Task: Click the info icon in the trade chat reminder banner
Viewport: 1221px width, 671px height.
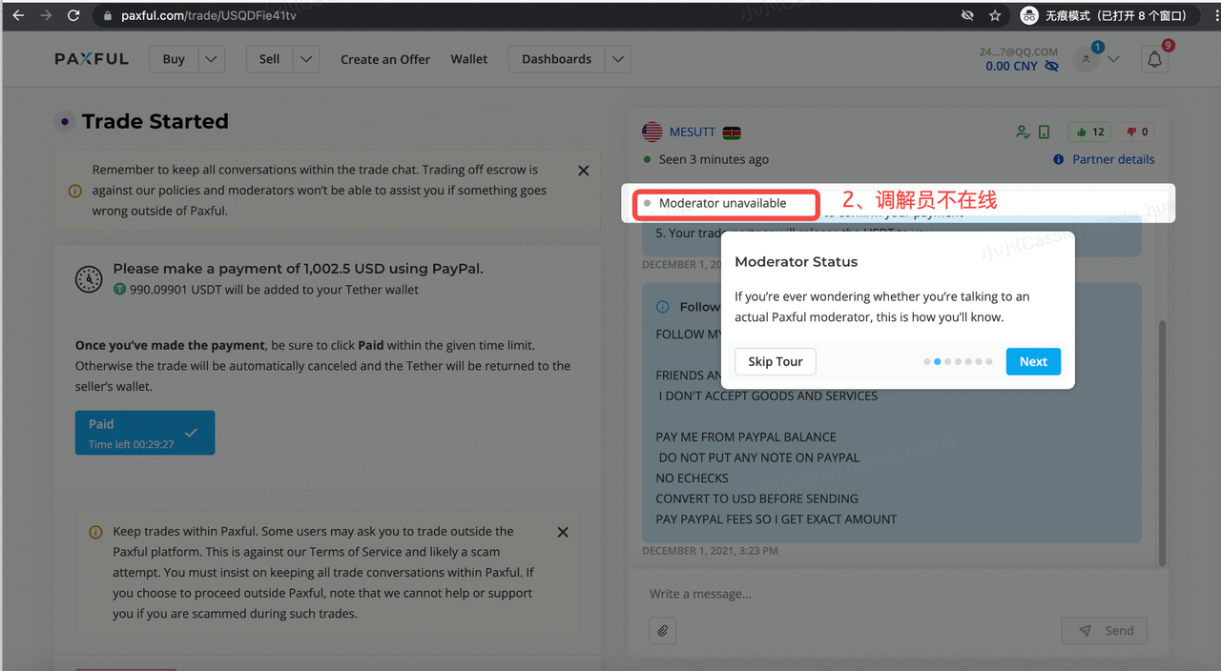Action: click(75, 191)
